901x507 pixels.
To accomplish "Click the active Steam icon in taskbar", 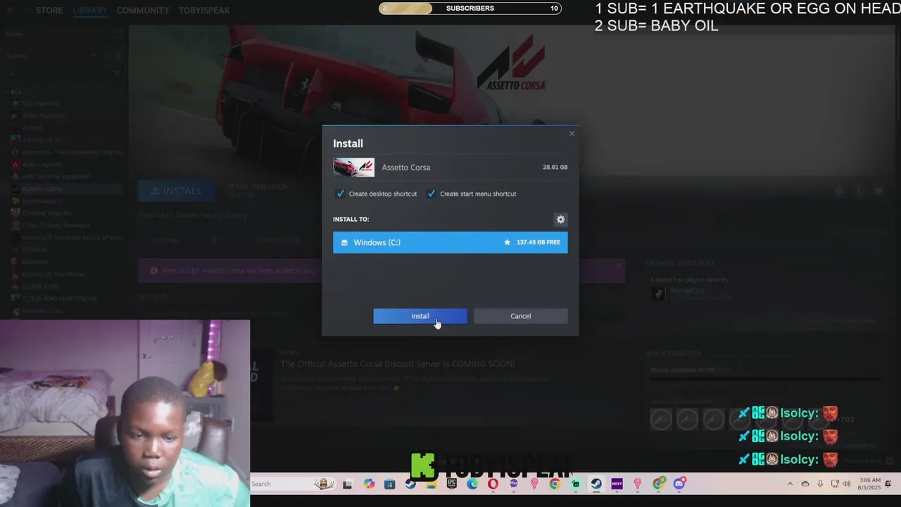I will (596, 484).
